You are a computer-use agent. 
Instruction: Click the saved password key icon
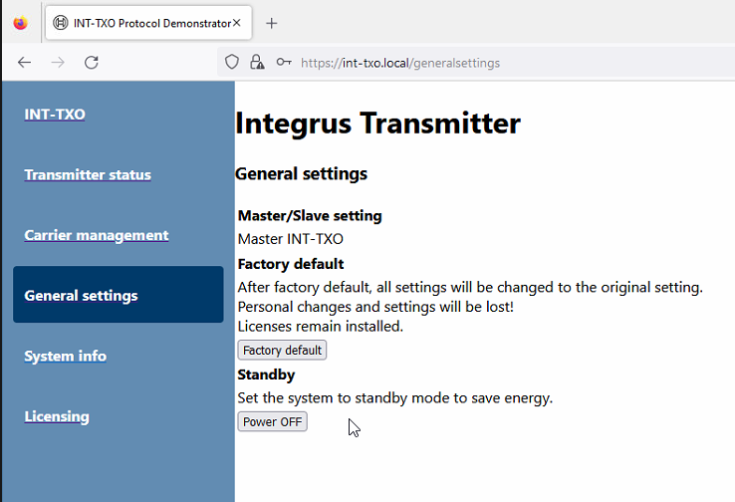(x=284, y=62)
